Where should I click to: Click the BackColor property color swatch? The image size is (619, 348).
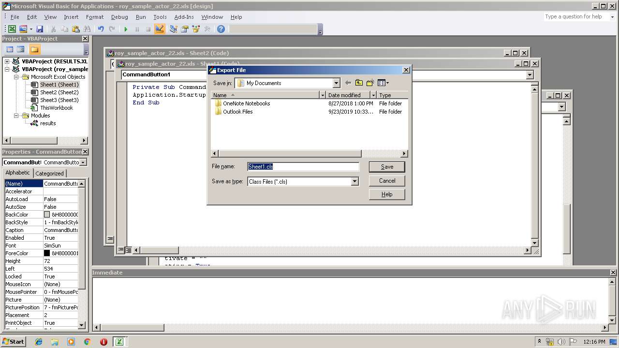(47, 215)
